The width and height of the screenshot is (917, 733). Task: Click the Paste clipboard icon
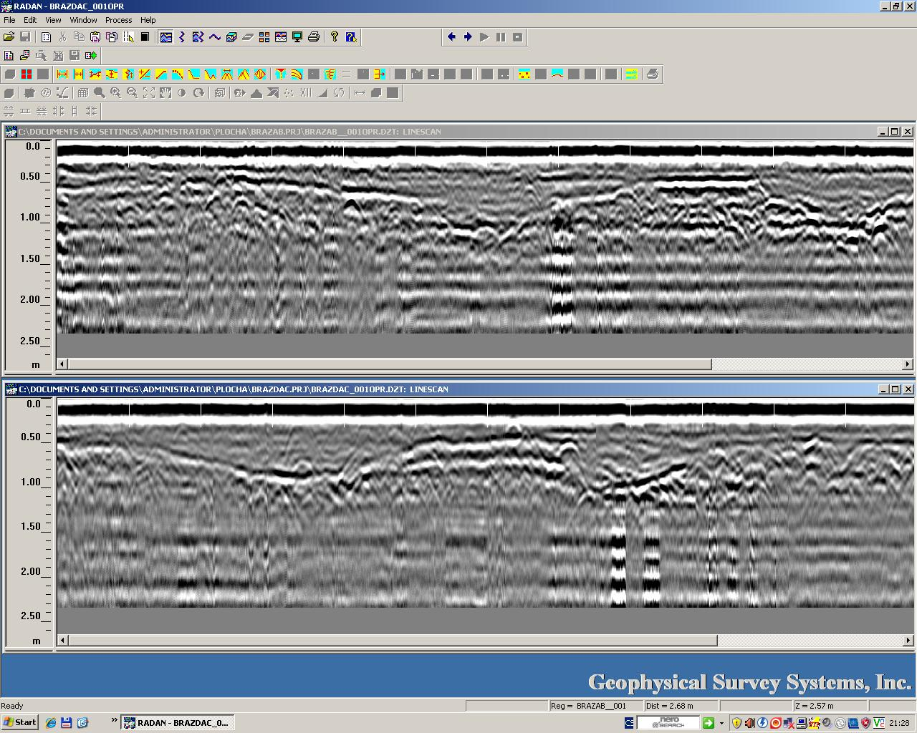coord(95,37)
